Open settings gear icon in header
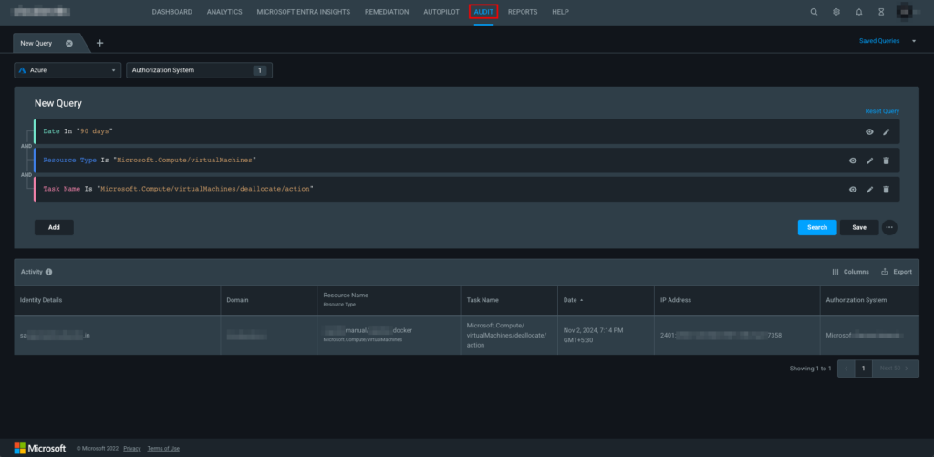This screenshot has height=457, width=934. click(836, 12)
